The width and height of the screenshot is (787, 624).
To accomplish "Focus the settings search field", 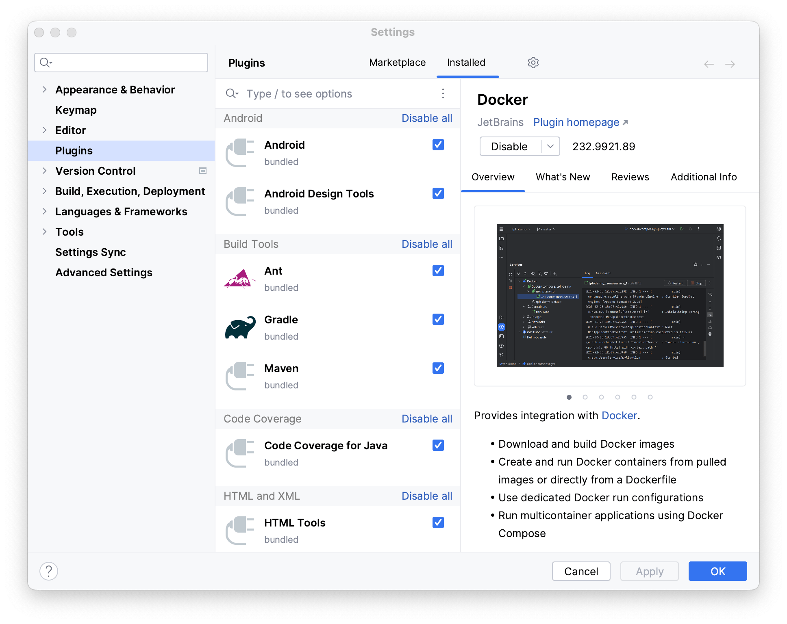I will [x=121, y=63].
